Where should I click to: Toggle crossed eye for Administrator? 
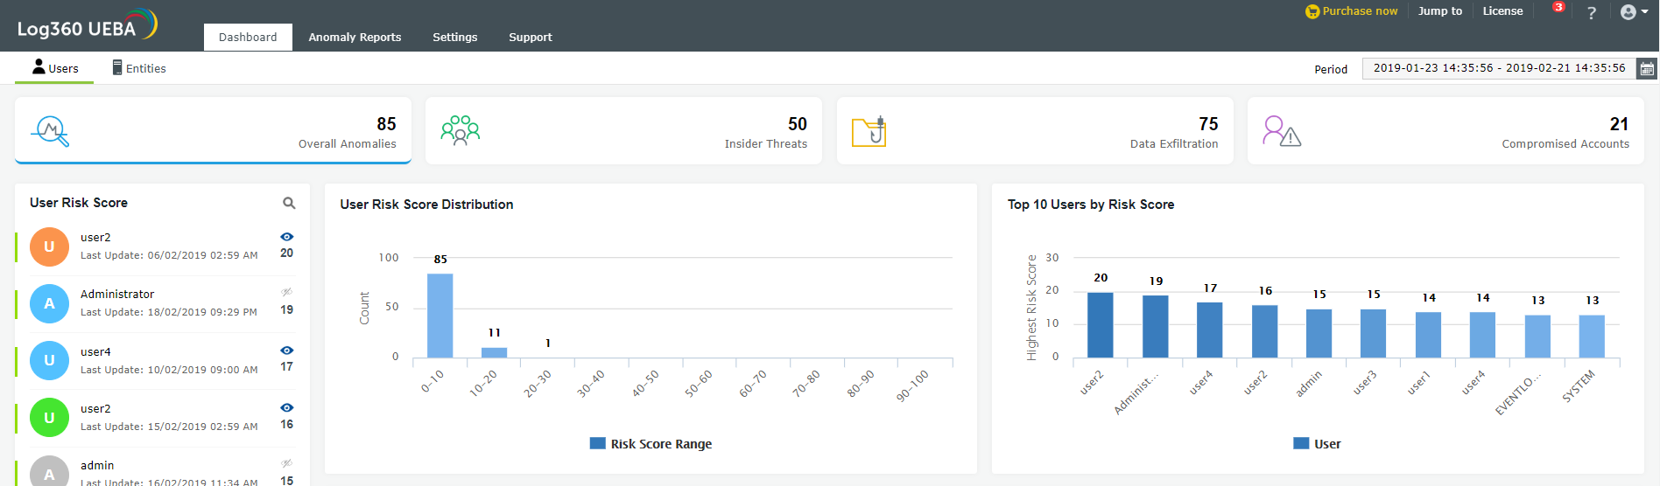coord(286,293)
